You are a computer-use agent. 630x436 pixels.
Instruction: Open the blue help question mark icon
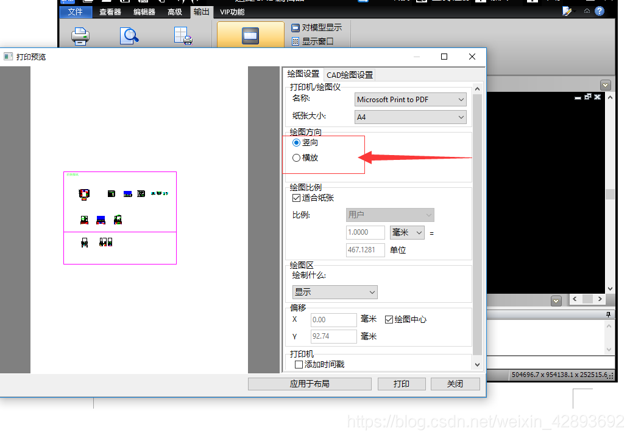coord(600,11)
